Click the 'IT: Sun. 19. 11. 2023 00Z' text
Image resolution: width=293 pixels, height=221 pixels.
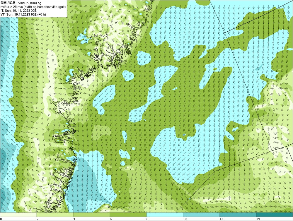(x=18, y=11)
